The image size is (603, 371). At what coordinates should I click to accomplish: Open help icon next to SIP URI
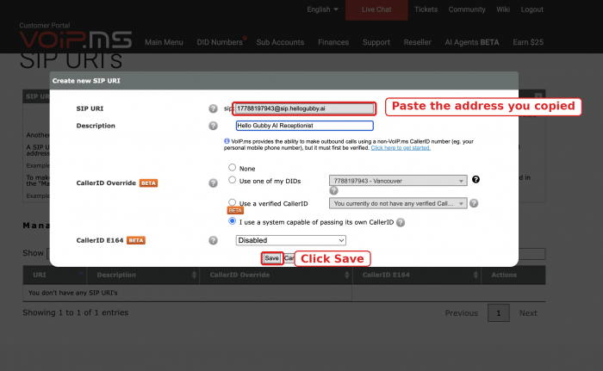pyautogui.click(x=213, y=108)
